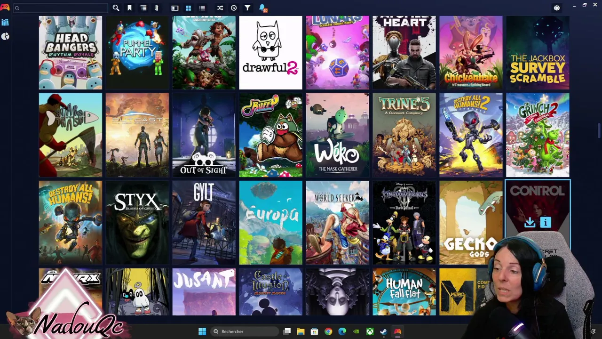Select the Ruffy game cover
This screenshot has height=339, width=602.
(271, 135)
